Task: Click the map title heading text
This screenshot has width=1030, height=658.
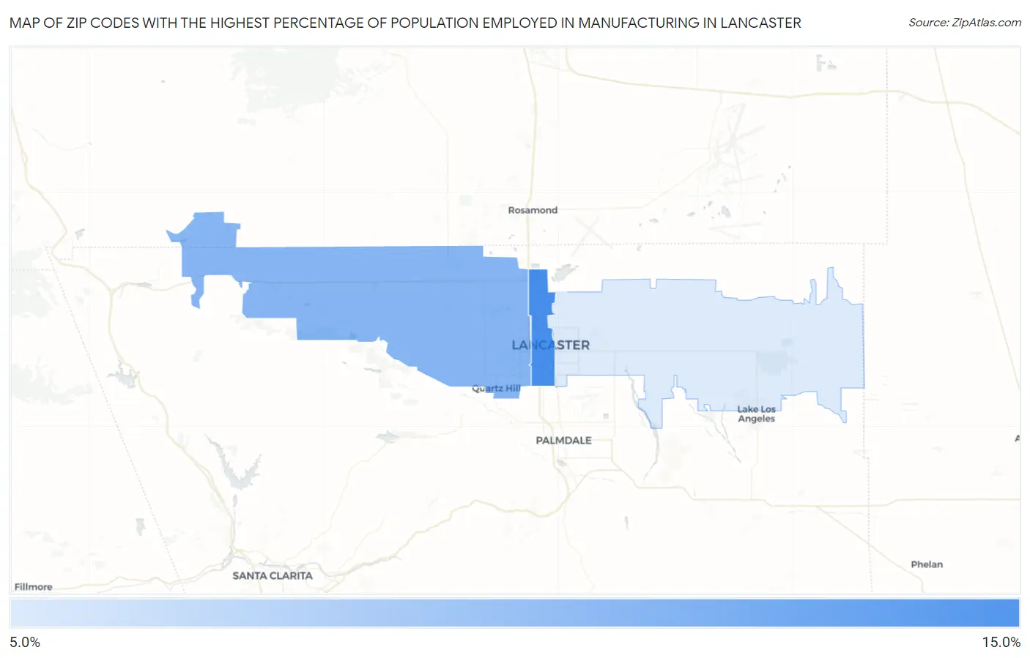Action: 405,23
